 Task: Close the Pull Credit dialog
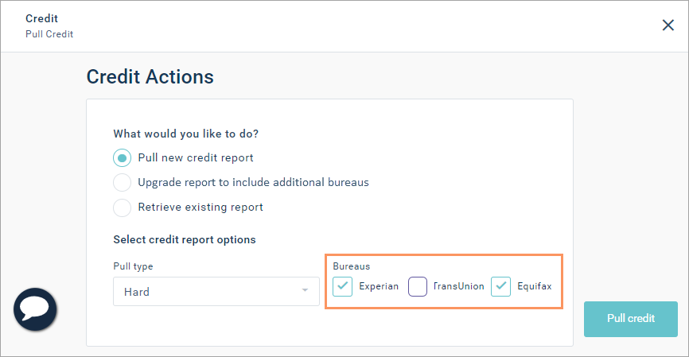tap(668, 25)
